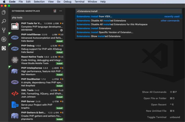Image resolution: width=185 pixels, height=122 pixels.
Task: Install the PHP Intelephense extension
Action: click(60, 74)
